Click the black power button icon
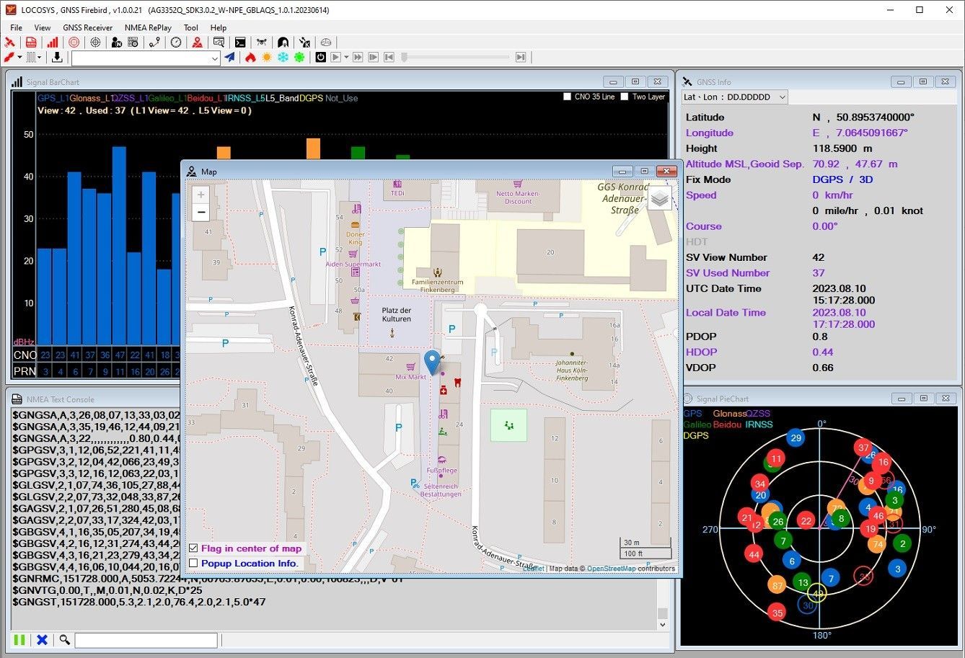The width and height of the screenshot is (965, 658). (x=320, y=58)
